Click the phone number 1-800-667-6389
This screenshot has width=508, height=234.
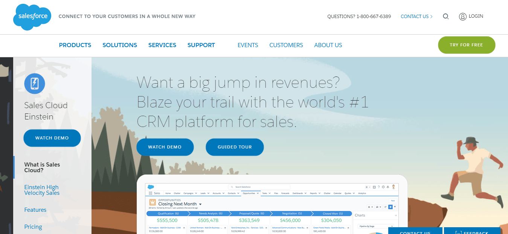click(374, 17)
